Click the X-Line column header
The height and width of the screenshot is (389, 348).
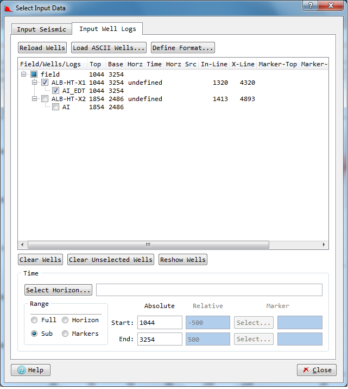(243, 64)
